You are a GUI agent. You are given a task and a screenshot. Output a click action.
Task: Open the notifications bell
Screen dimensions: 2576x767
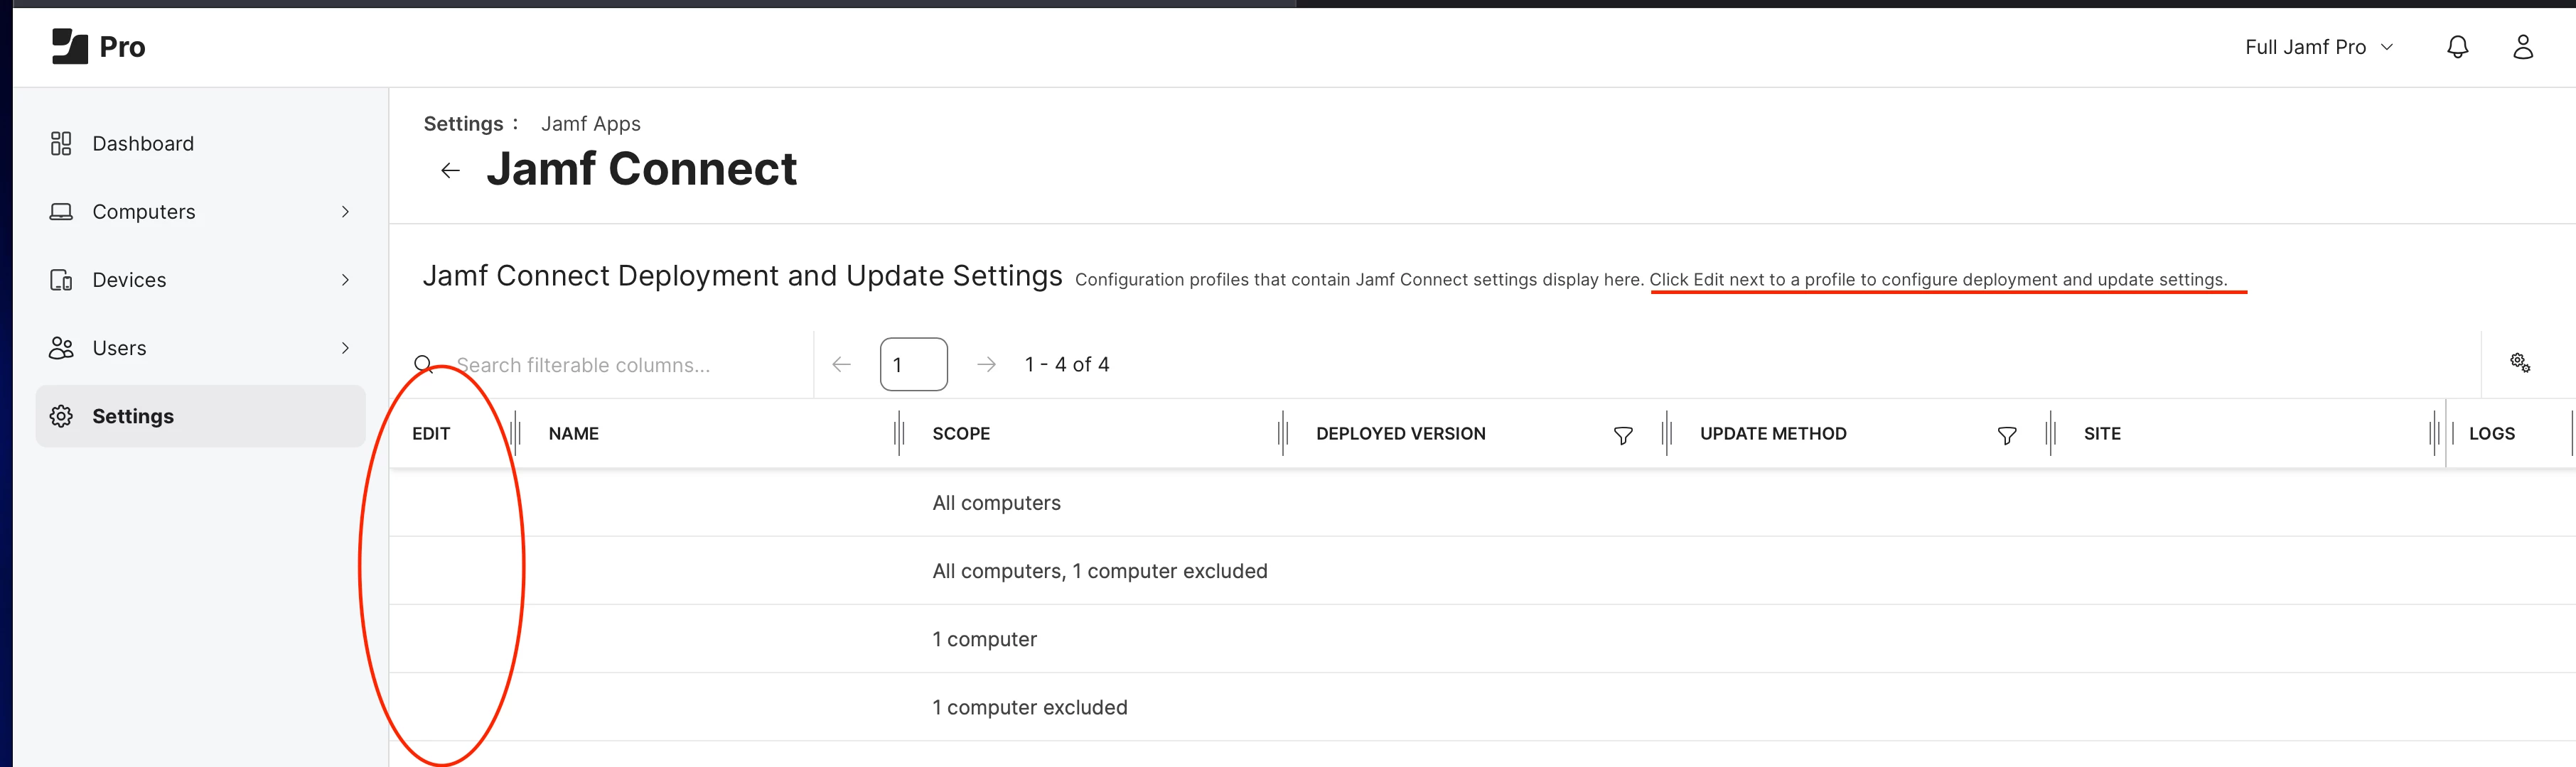click(2457, 47)
